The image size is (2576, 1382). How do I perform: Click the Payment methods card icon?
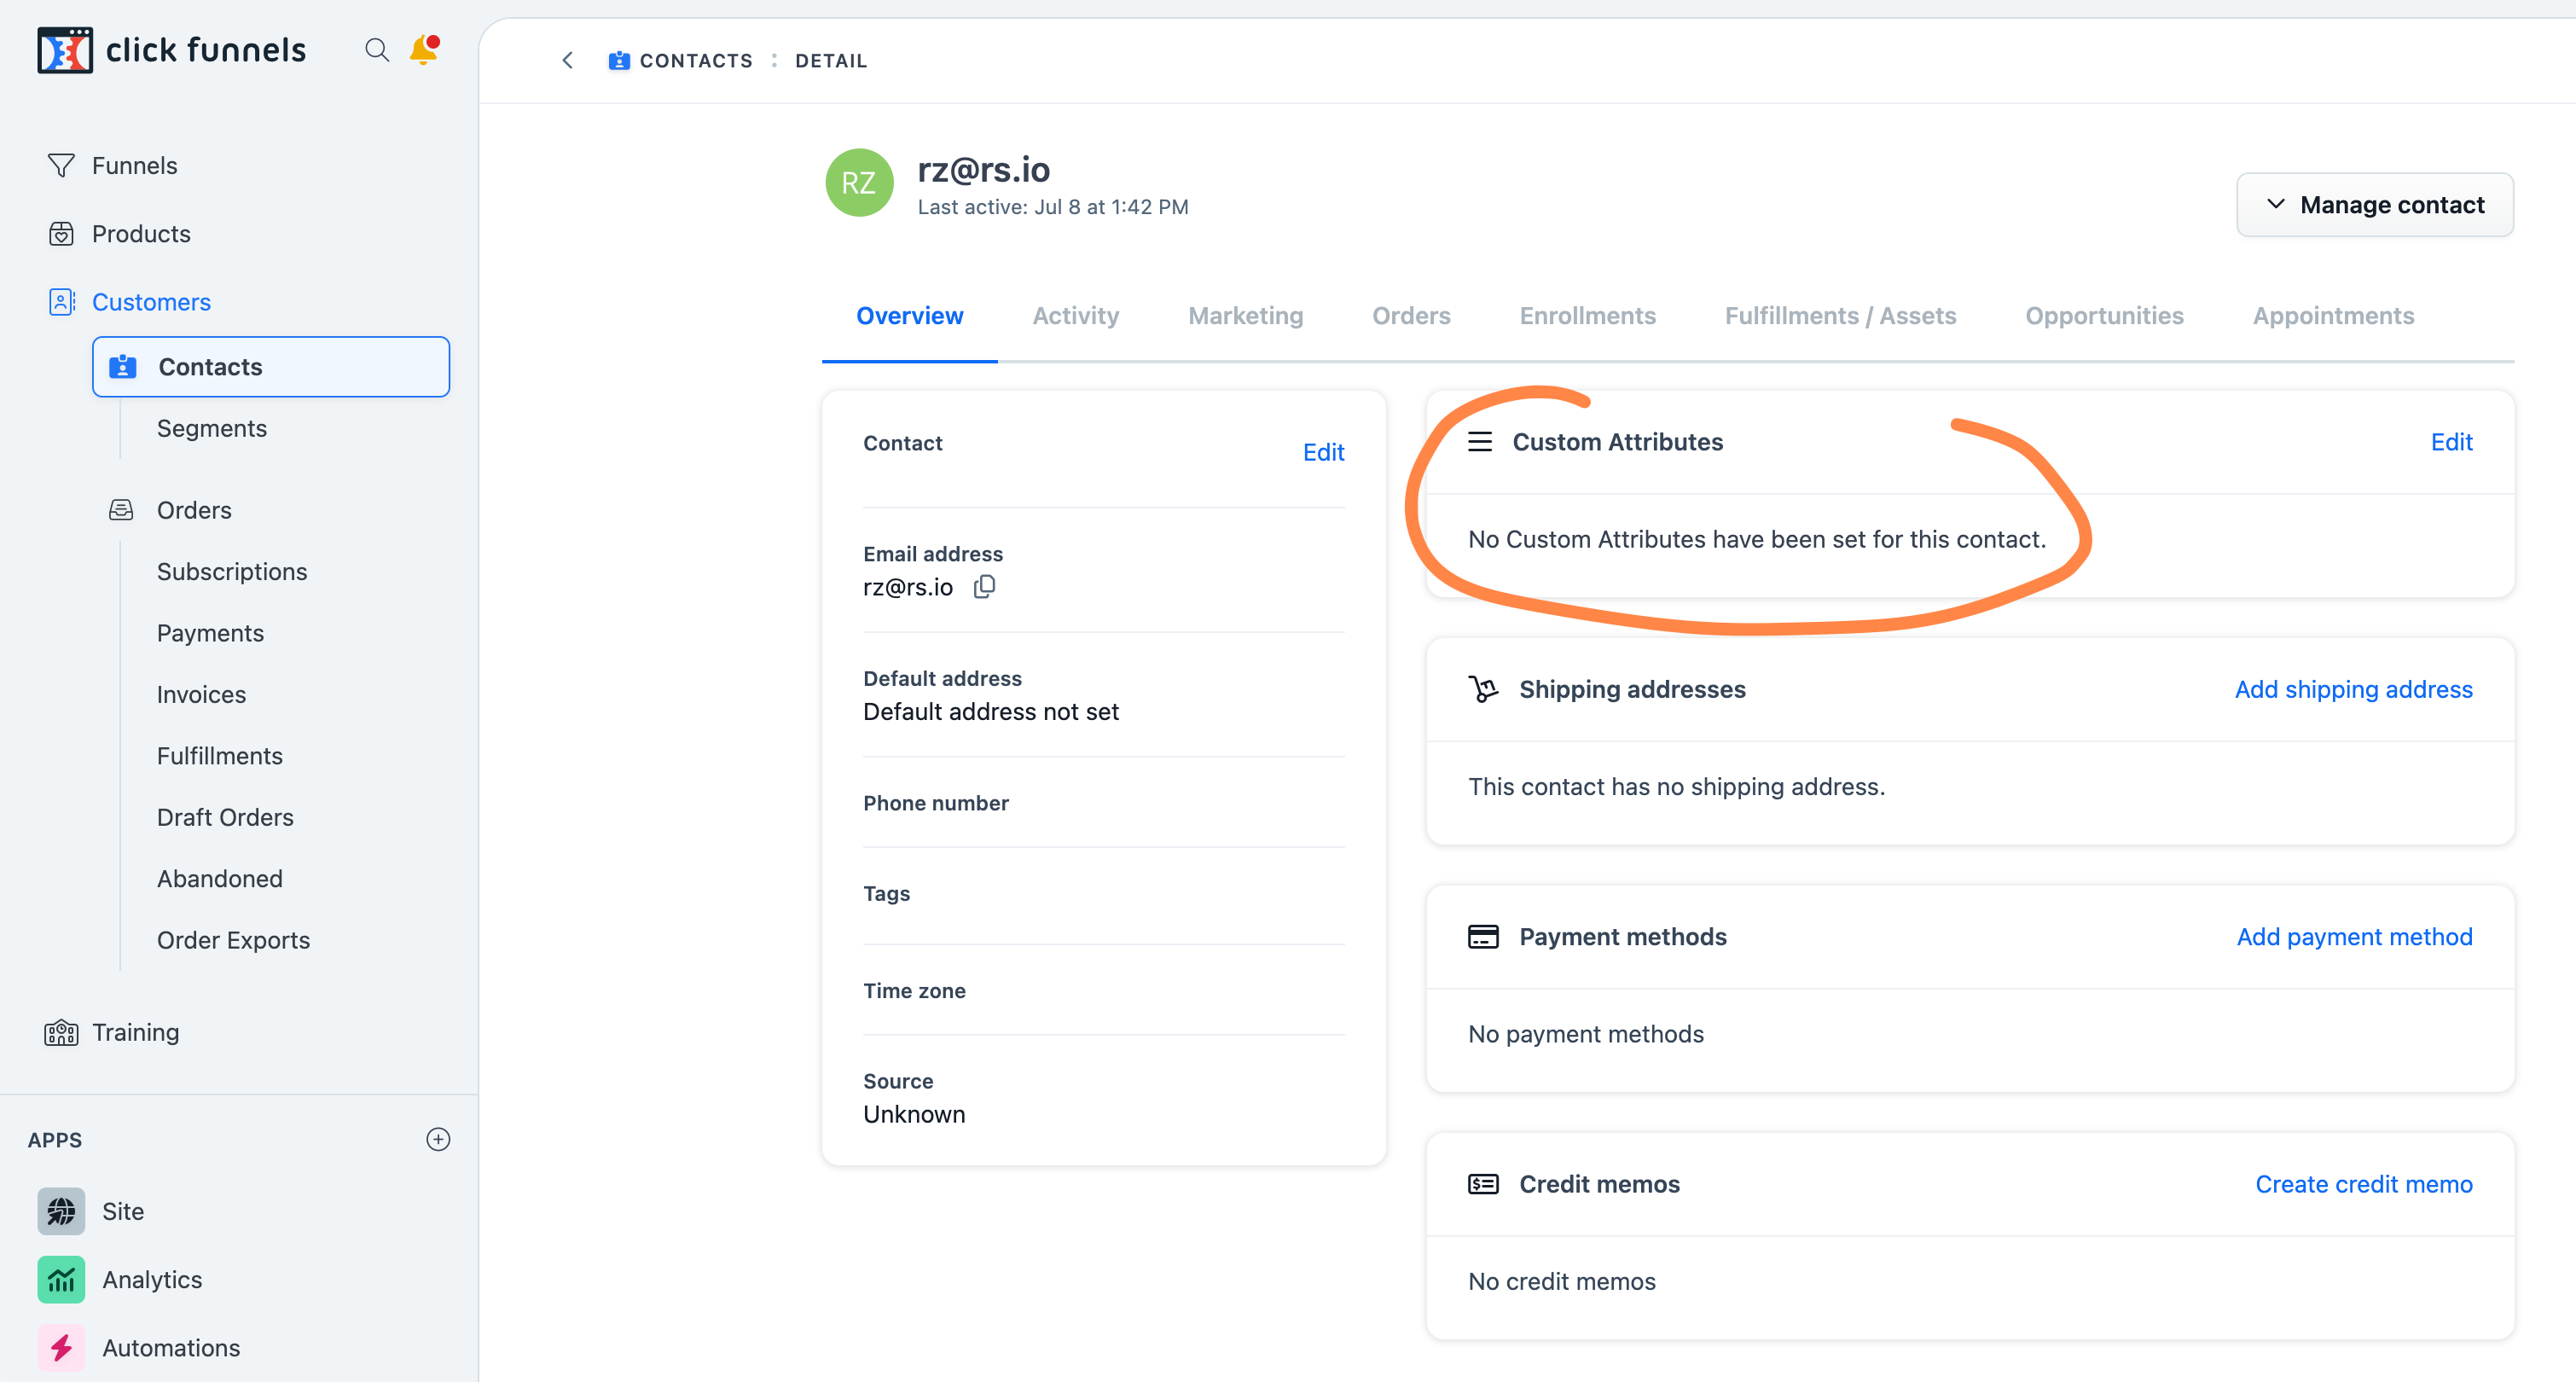[x=1483, y=937]
